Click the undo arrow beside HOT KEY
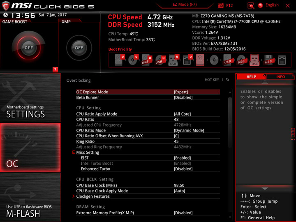 [227, 80]
